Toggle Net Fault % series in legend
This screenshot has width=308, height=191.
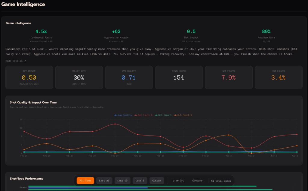coord(143,115)
